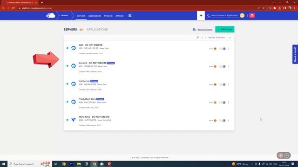Toggle the switch between Servers and Applications

pyautogui.click(x=81, y=30)
